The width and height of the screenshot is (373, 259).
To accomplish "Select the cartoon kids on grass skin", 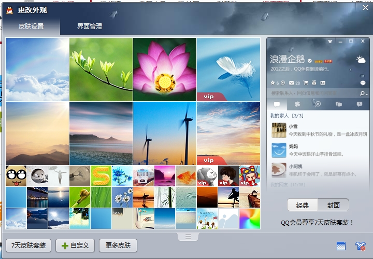I will pos(207,219).
